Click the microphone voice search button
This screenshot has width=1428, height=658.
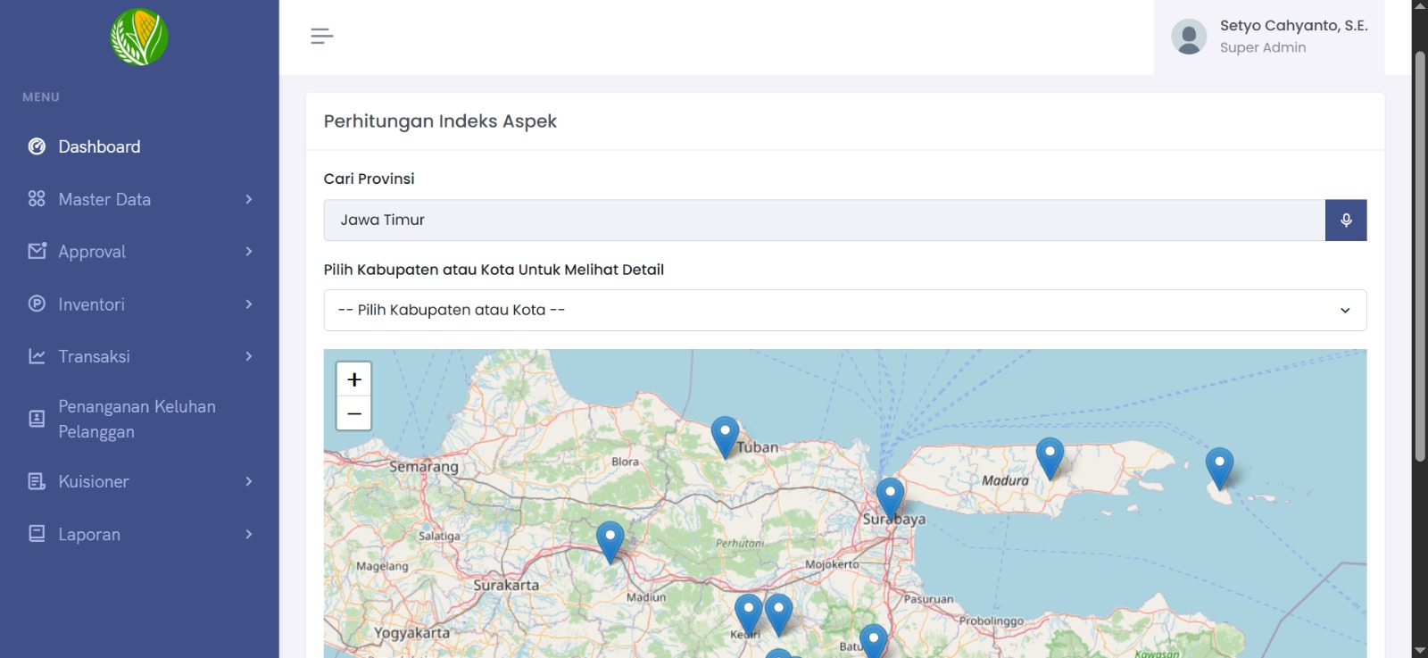1346,221
